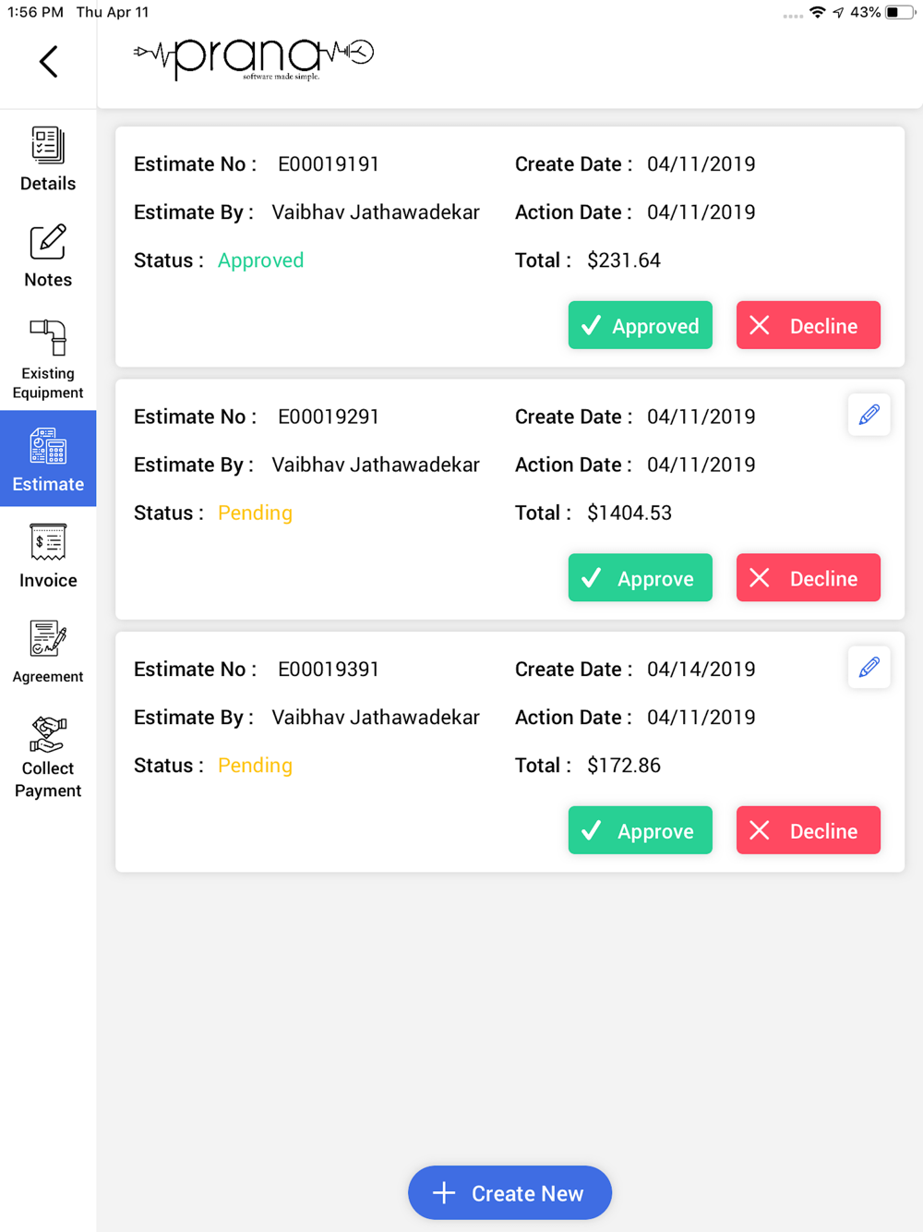
Task: Approve the $172.86 pending estimate
Action: (640, 830)
